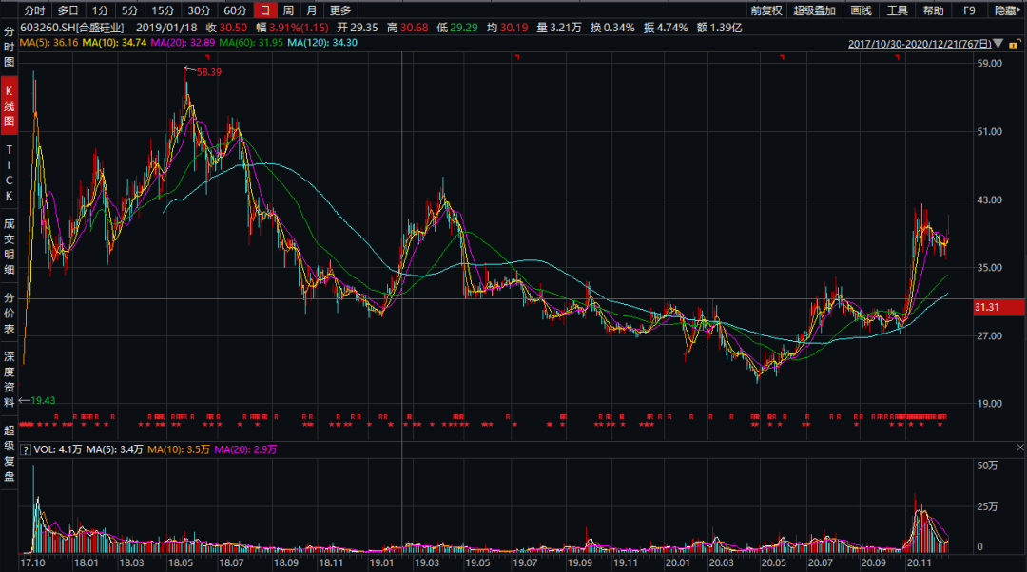
Task: Open the TICK sidebar view
Action: 10,172
